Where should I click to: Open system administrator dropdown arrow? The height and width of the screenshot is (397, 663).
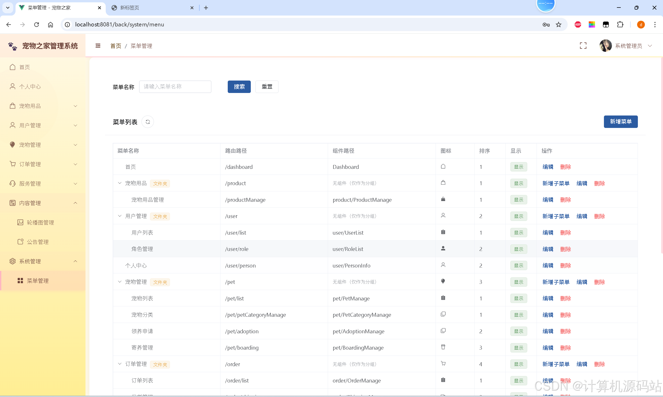click(650, 46)
